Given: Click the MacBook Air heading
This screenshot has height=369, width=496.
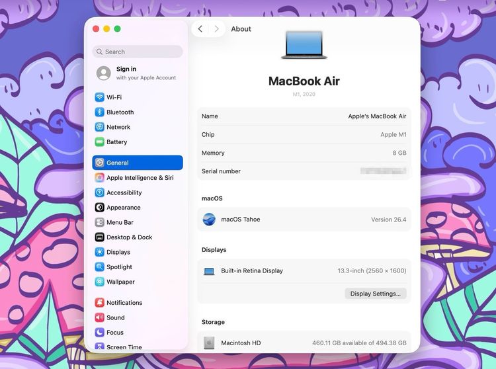Looking at the screenshot, I should tap(304, 81).
